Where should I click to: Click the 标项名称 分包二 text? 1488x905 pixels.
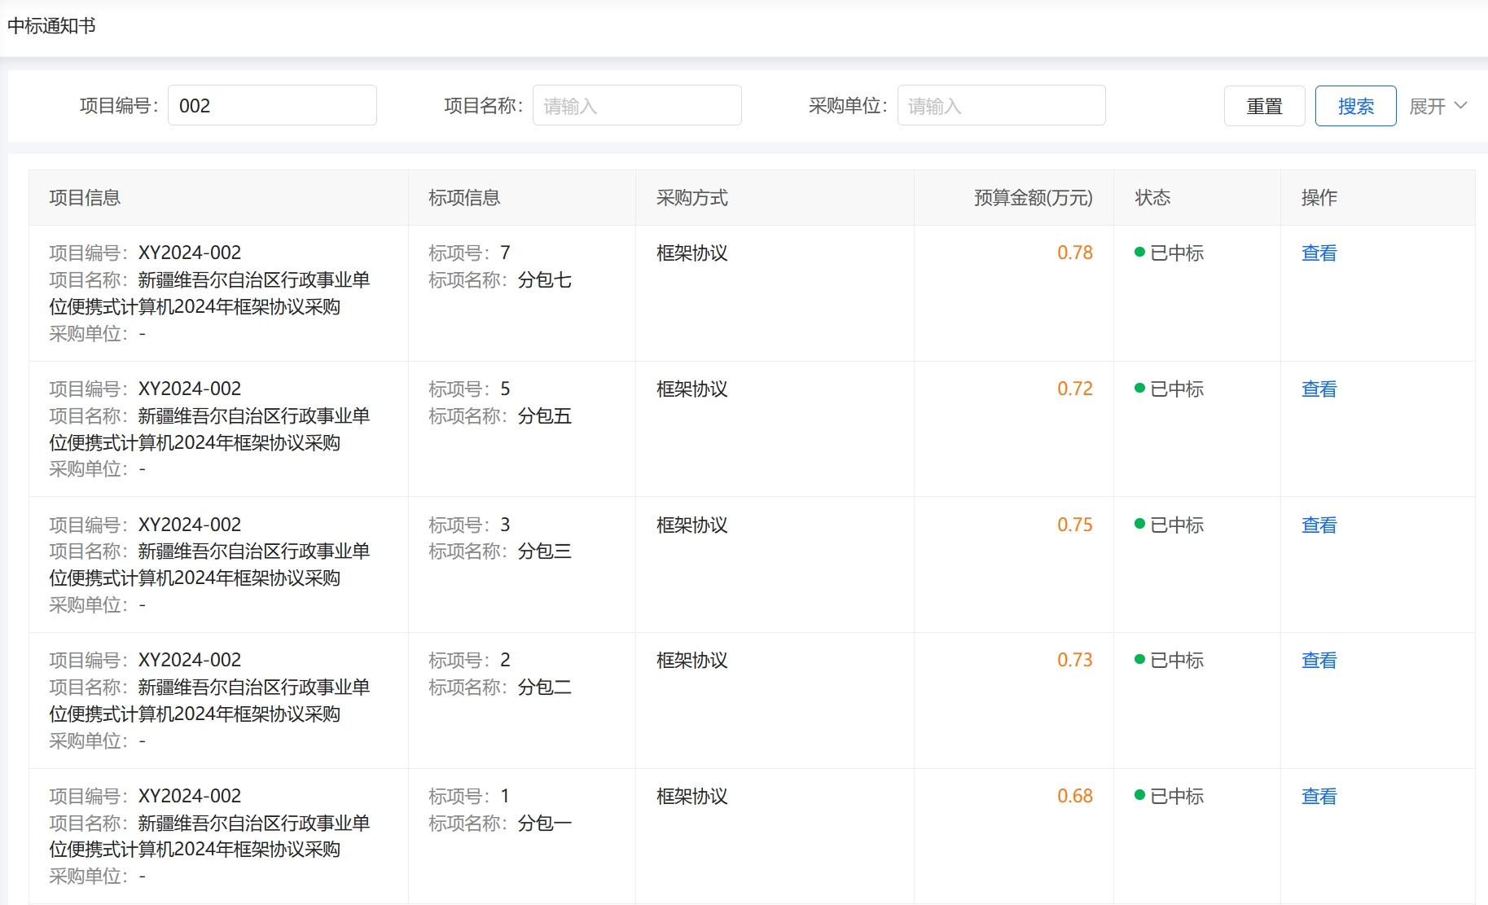500,688
